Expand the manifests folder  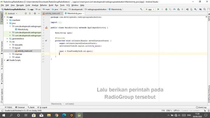click(7, 20)
